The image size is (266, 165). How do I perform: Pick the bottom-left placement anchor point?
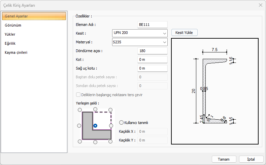pyautogui.click(x=79, y=142)
